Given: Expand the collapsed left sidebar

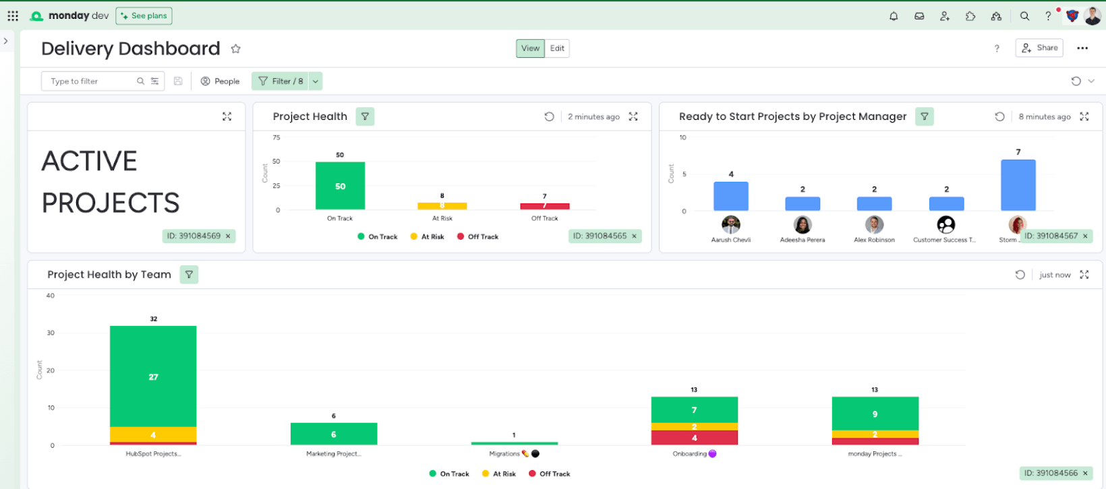Looking at the screenshot, I should (x=6, y=41).
